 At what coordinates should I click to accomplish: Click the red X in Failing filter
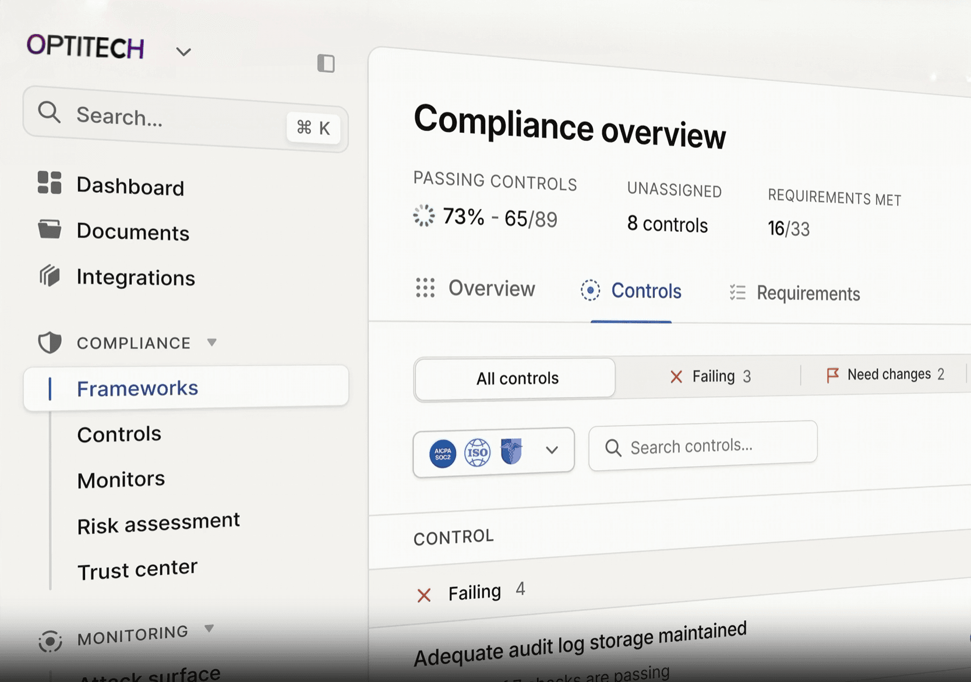tap(676, 377)
